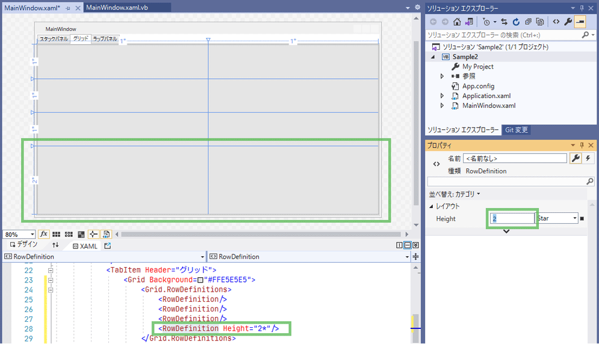Expand the 参照 node in Solution Explorer
Screen dimensions: 599x344
(x=442, y=76)
